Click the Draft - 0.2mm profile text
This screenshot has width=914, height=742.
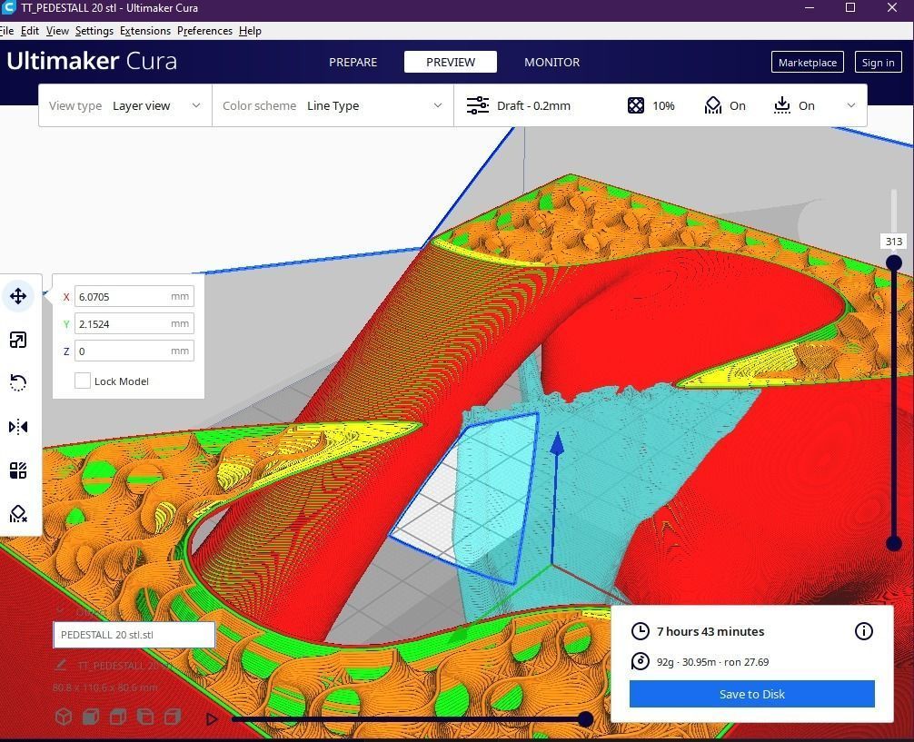pos(533,105)
